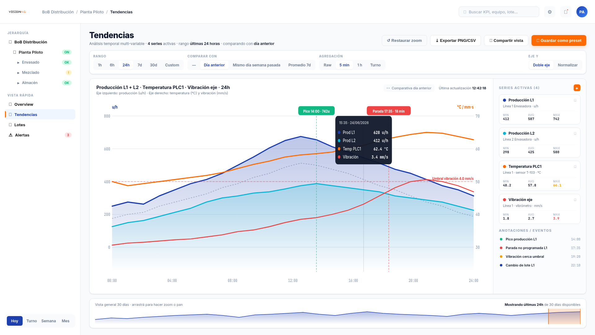Click Lotes sidebar icon

(x=10, y=125)
